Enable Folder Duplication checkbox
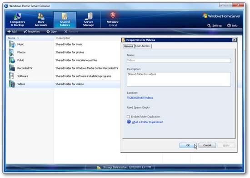The height and width of the screenshot is (178, 250). [128, 117]
